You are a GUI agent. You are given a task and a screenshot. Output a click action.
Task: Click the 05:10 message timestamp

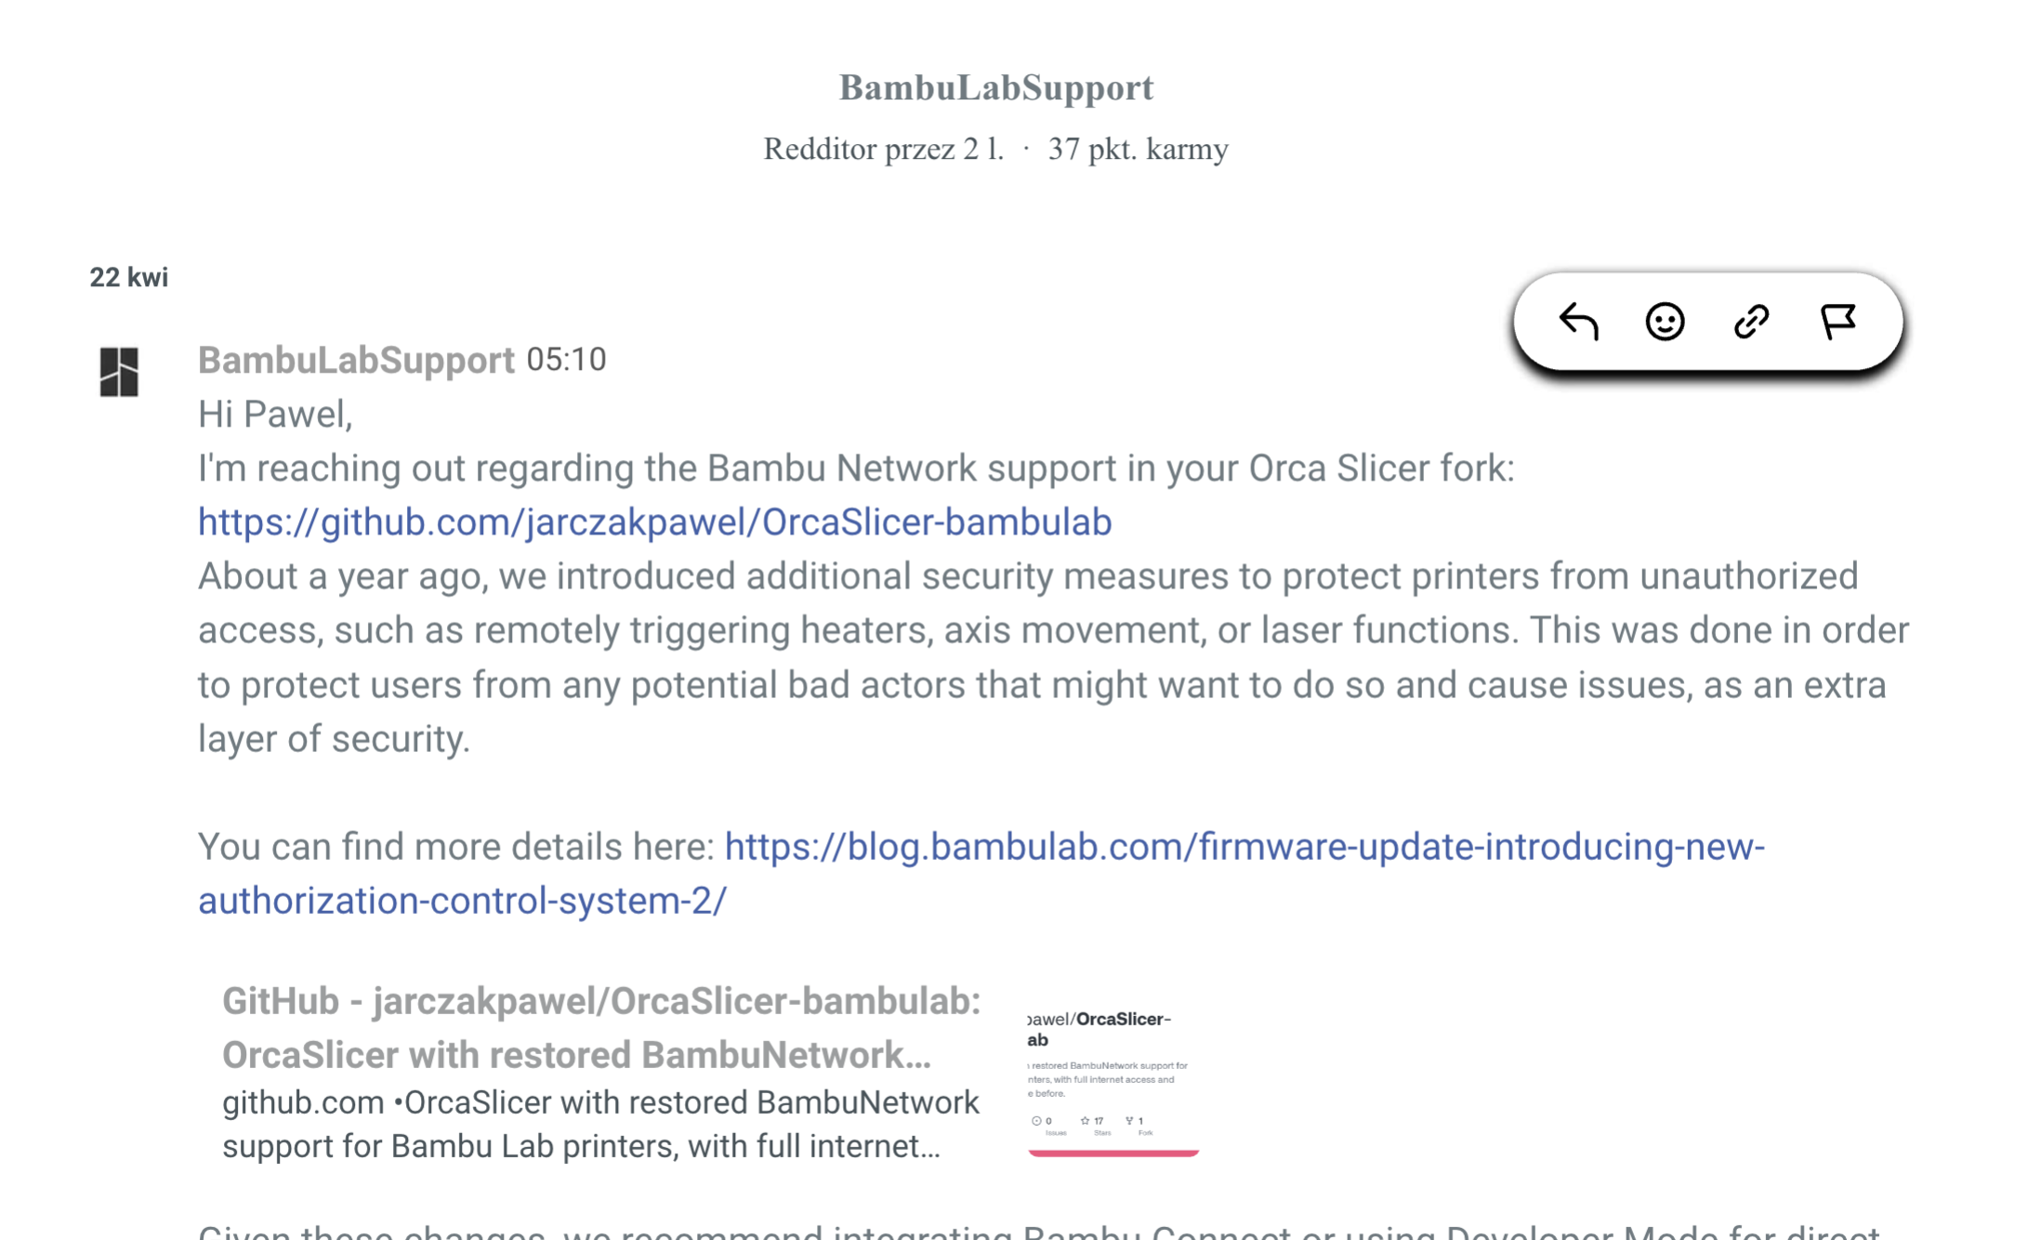[566, 360]
